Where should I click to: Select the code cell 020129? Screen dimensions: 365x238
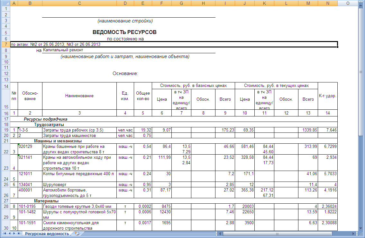click(x=30, y=149)
